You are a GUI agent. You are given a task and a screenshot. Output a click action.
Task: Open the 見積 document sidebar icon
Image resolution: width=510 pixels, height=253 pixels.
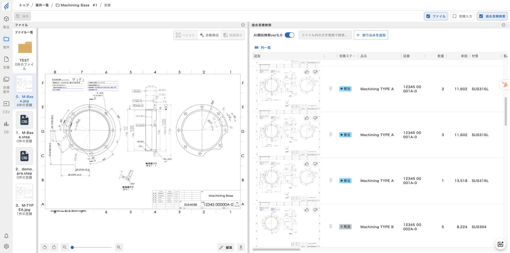pos(6,59)
